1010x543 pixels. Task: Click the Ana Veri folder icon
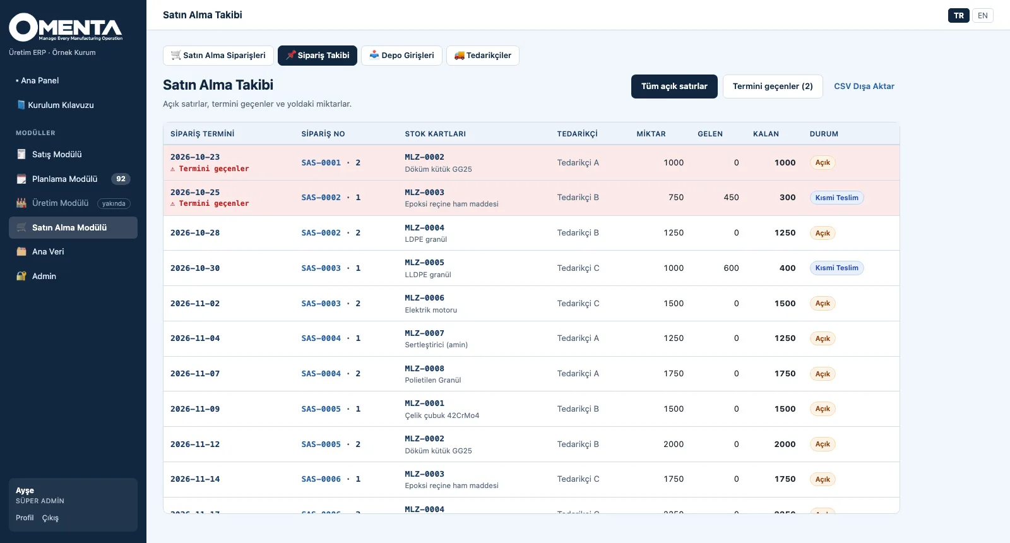click(21, 251)
